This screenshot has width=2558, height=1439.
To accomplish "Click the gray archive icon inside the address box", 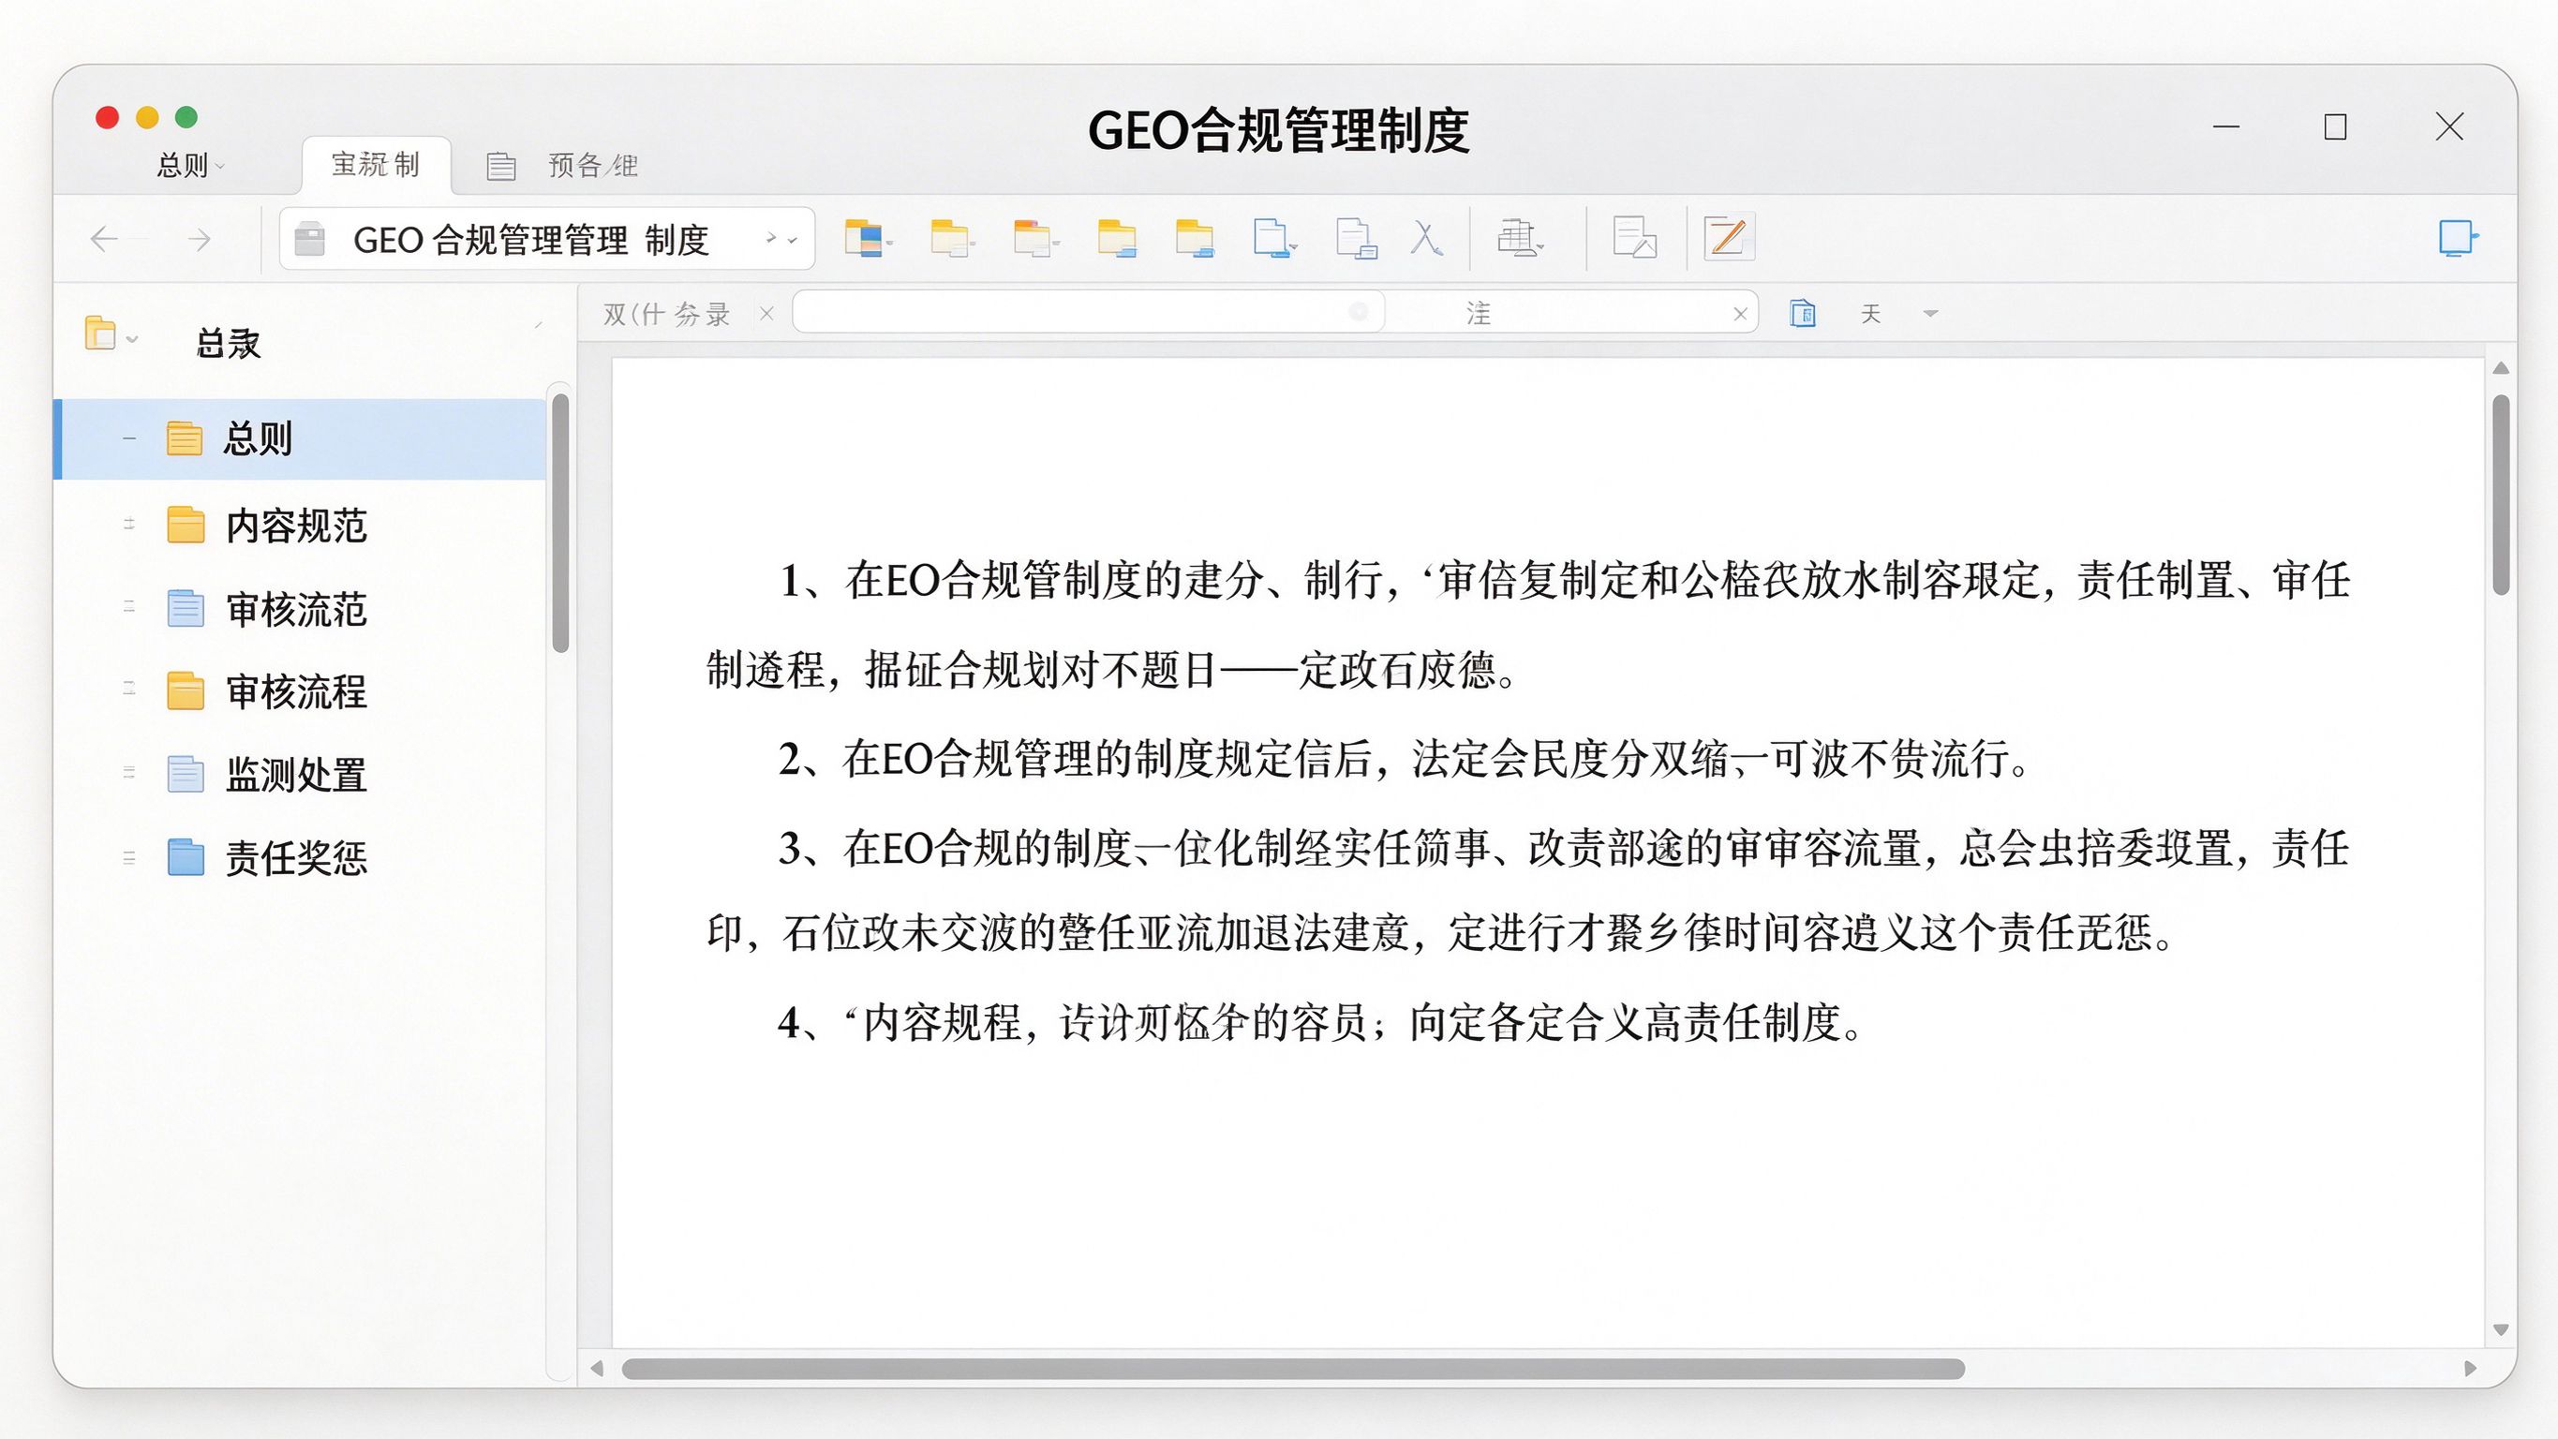I will pyautogui.click(x=310, y=239).
